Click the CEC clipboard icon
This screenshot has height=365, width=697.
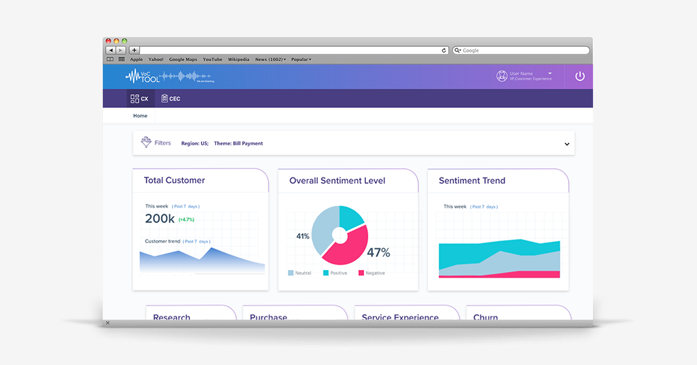point(165,99)
